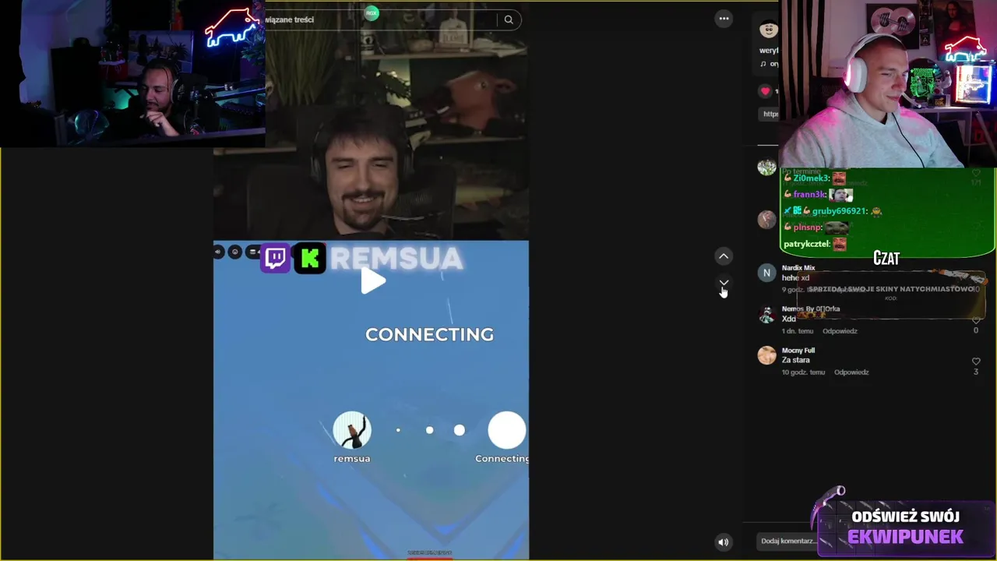
Task: Open the Mocny Full username
Action: tap(798, 351)
